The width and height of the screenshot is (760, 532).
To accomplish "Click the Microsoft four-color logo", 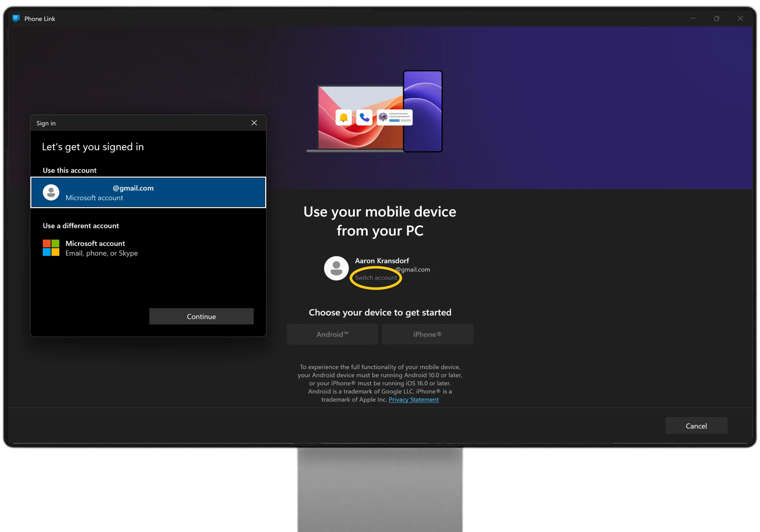I will 51,248.
